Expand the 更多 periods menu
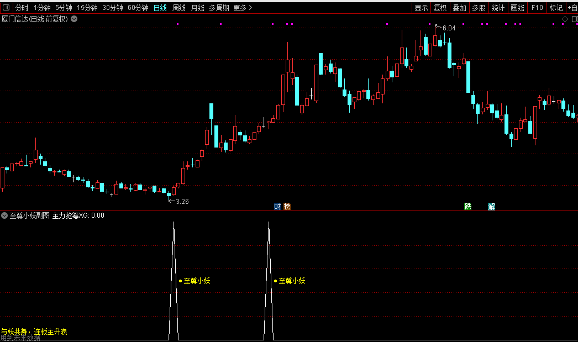 click(243, 8)
